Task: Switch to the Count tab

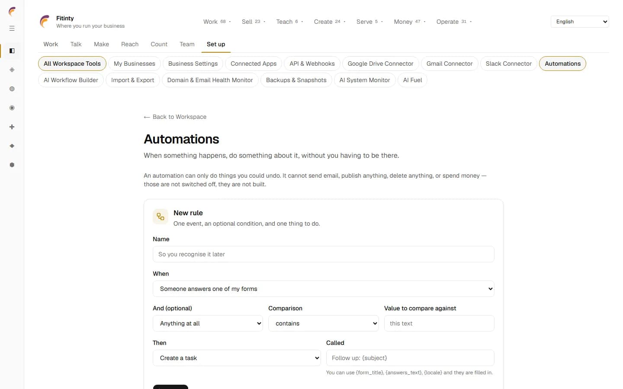Action: pos(159,44)
